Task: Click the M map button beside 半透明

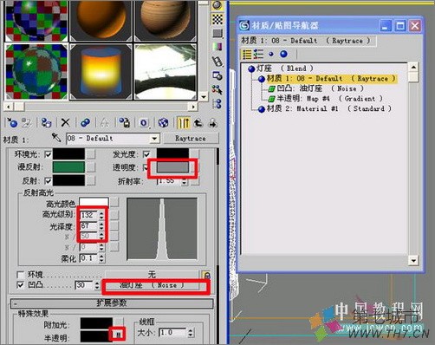Action: tap(118, 335)
